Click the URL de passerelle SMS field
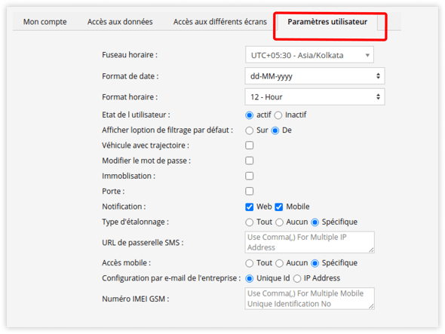The width and height of the screenshot is (445, 334). coord(310,242)
